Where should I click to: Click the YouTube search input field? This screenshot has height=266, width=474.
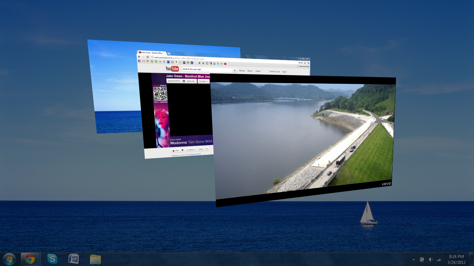point(207,69)
